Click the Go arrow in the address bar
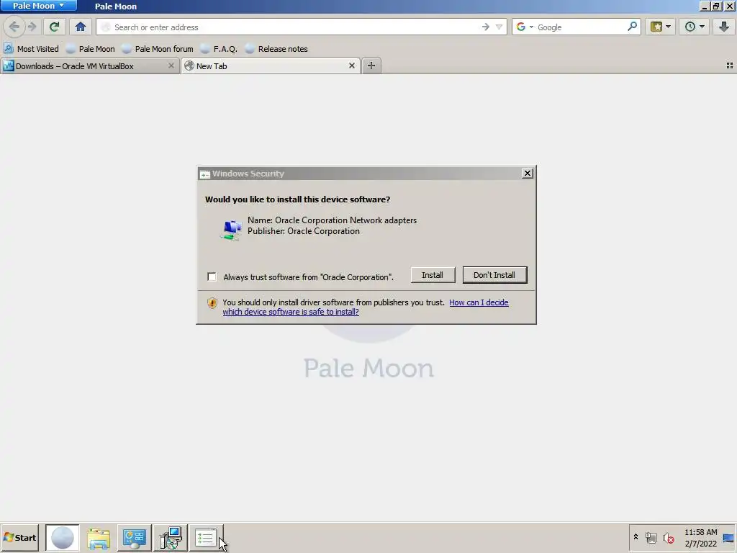The image size is (737, 553). 486,27
